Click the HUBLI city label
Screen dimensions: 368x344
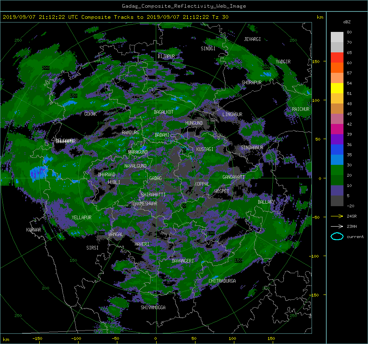pos(114,182)
